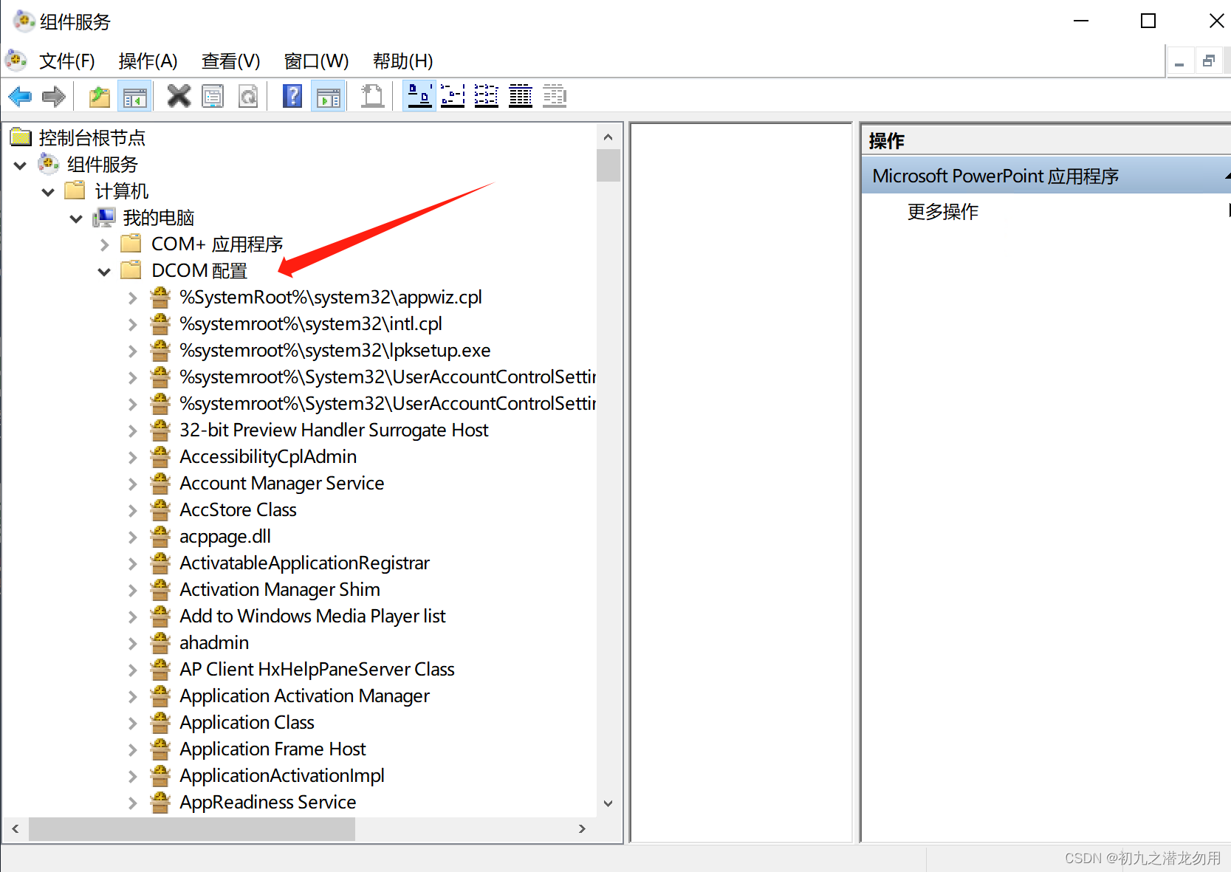Switch to Small Icons view
The height and width of the screenshot is (872, 1231).
(x=453, y=96)
